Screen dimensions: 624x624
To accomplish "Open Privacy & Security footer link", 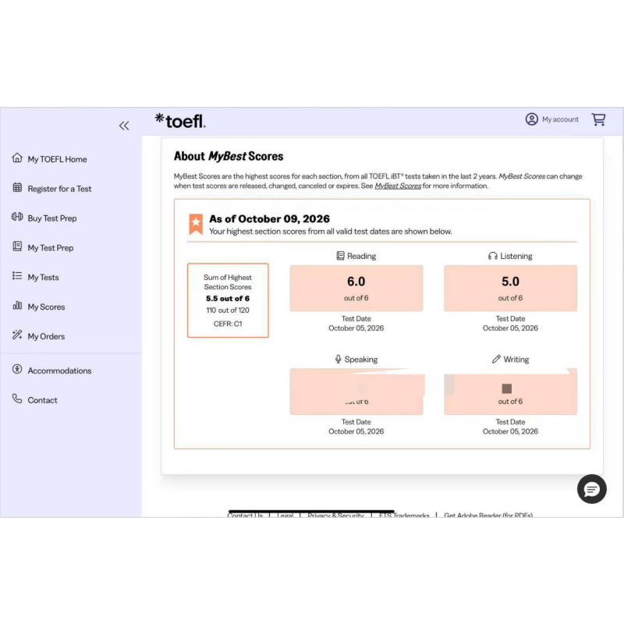I will tap(335, 515).
